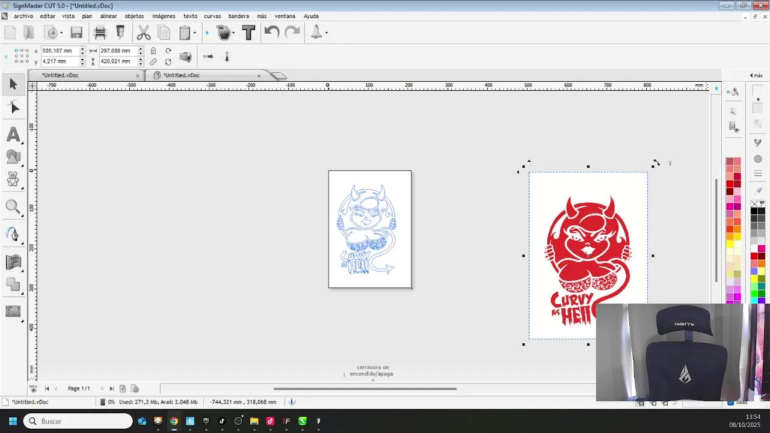Open the archivo menu

click(23, 16)
